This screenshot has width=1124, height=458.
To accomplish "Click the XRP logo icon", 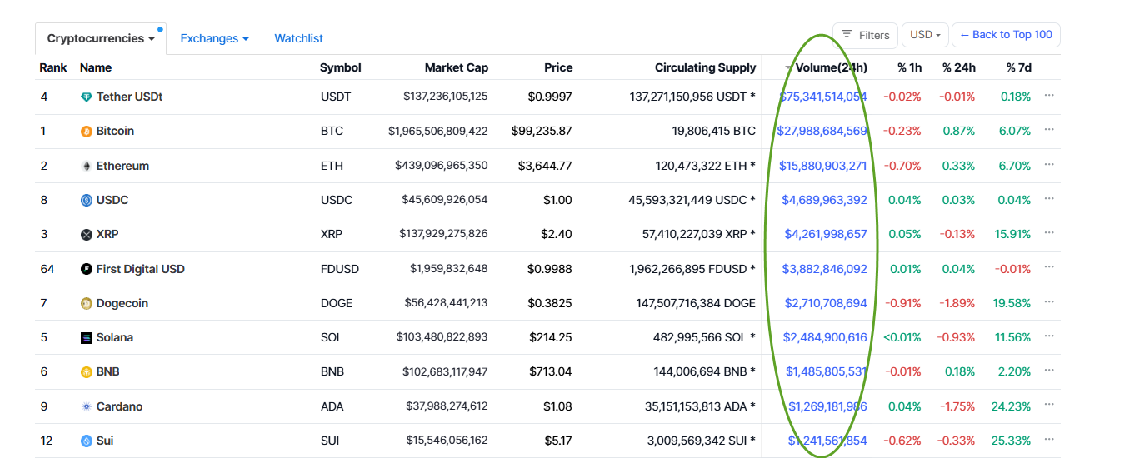I will coord(87,235).
